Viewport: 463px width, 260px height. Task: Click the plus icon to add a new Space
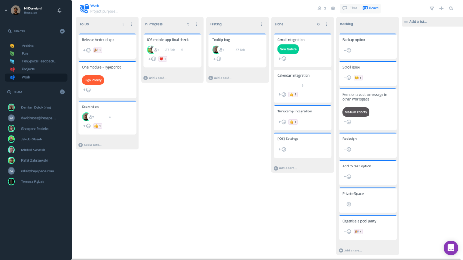(62, 31)
